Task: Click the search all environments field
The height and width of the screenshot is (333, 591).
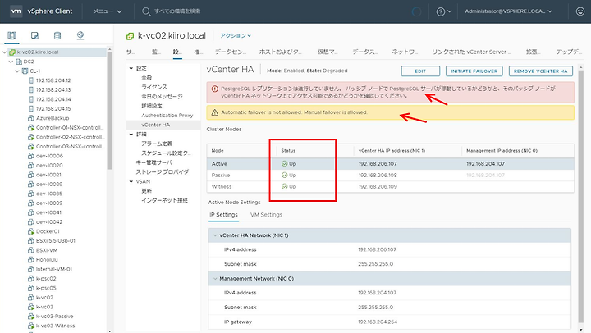Action: click(x=177, y=11)
